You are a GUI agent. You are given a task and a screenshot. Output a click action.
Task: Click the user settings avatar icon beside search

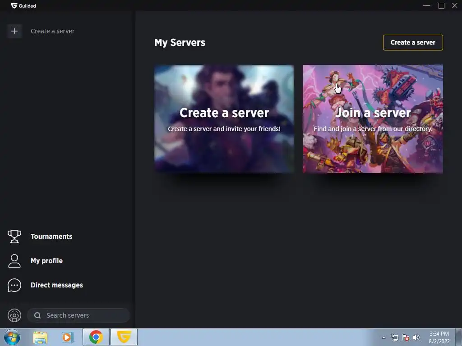14,315
